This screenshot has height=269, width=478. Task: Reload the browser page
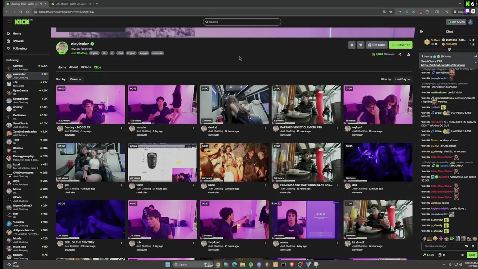pos(21,12)
